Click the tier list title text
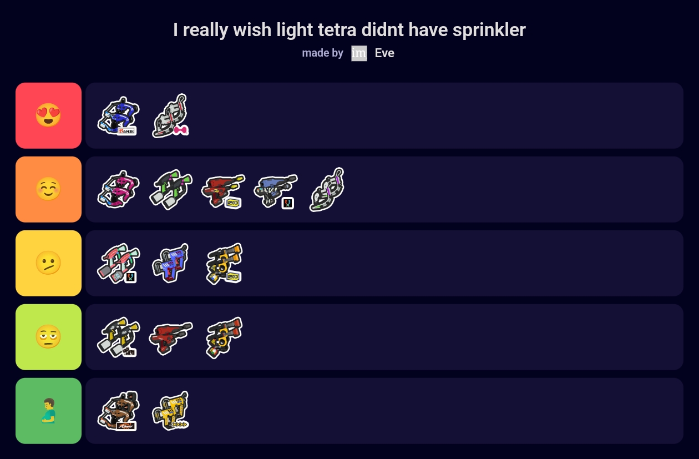The image size is (699, 459). pos(349,30)
